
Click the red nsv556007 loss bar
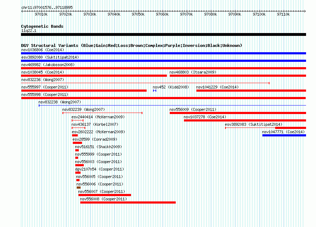click(x=105, y=195)
